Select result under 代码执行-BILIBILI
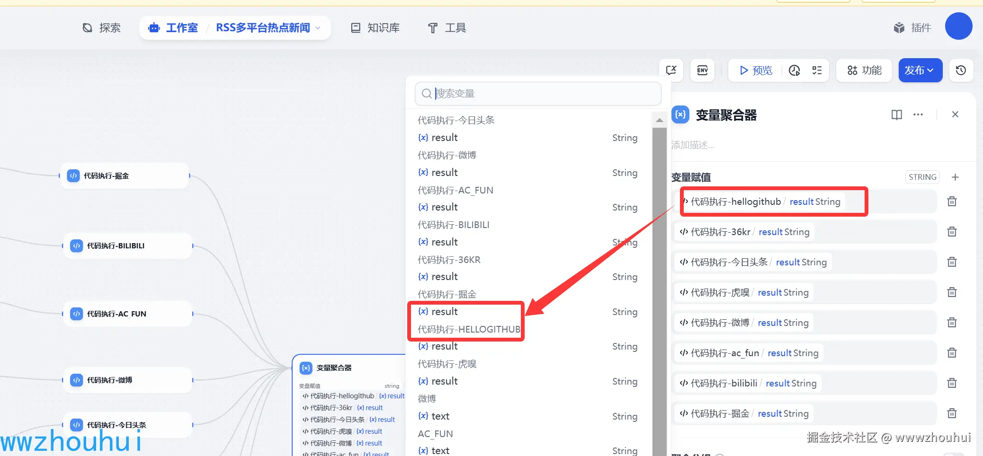 point(527,242)
